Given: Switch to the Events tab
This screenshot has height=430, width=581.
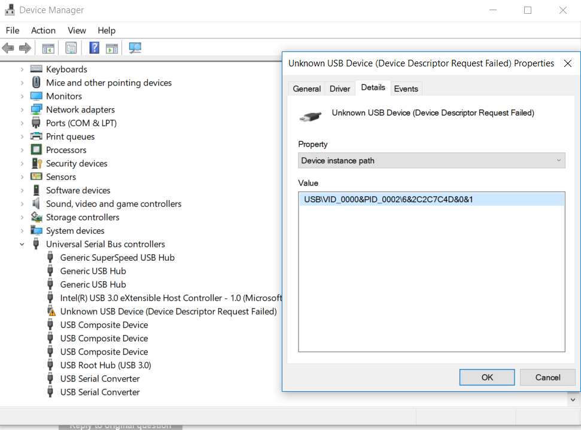Looking at the screenshot, I should [406, 89].
